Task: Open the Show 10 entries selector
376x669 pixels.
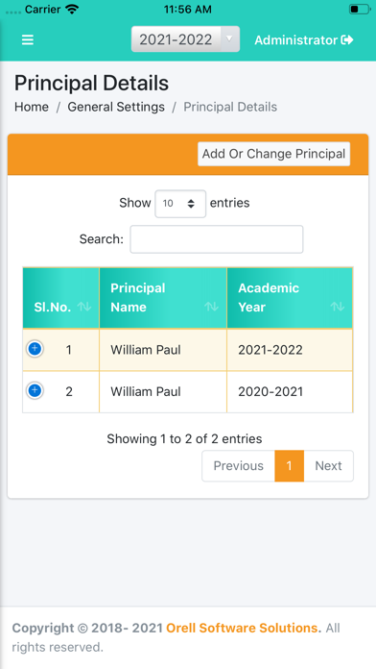Action: coord(180,204)
